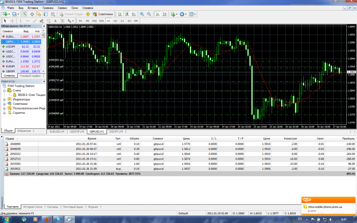Select the cursor arrow tool

[5, 21]
